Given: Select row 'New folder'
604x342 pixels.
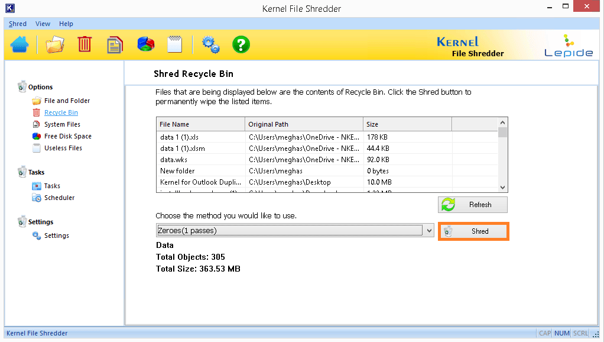Looking at the screenshot, I should point(327,171).
